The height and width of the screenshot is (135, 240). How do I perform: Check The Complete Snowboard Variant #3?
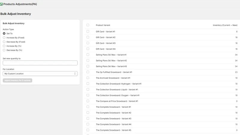pyautogui.click(x=88, y=118)
